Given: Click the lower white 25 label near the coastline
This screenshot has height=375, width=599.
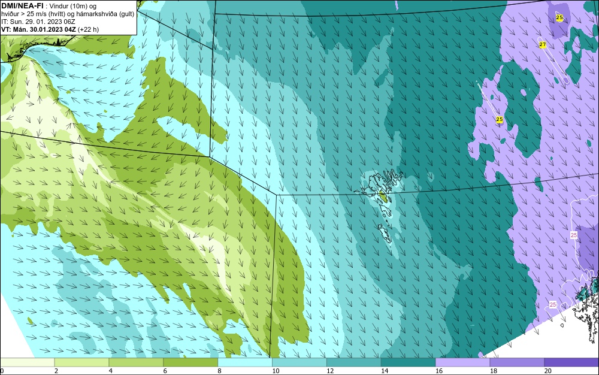Looking at the screenshot, I should (x=553, y=304).
